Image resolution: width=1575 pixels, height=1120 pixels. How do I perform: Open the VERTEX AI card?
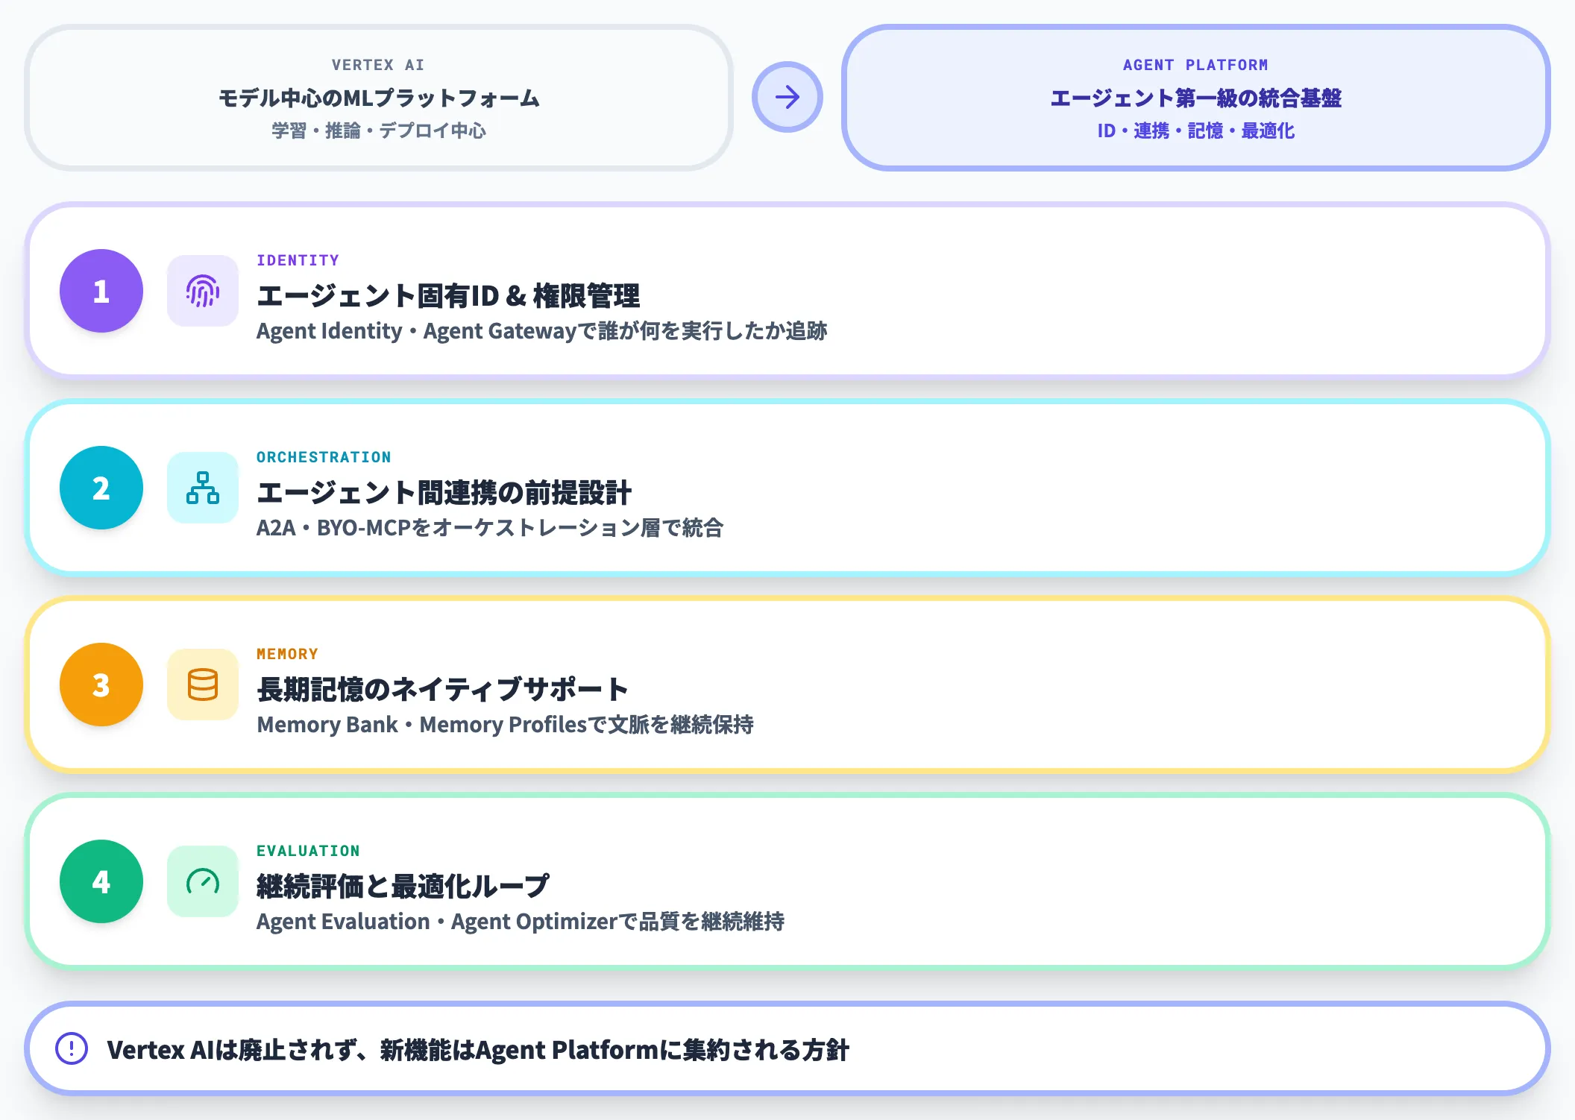(380, 98)
